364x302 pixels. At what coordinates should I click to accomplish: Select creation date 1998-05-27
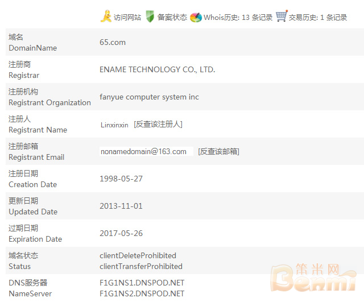point(121,179)
